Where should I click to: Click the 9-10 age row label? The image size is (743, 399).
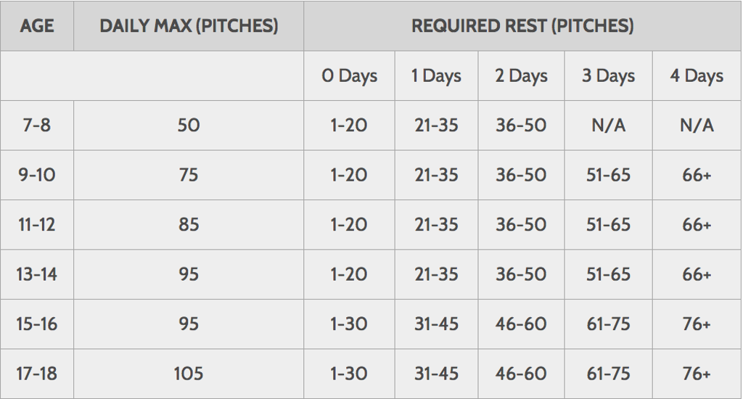pyautogui.click(x=37, y=176)
